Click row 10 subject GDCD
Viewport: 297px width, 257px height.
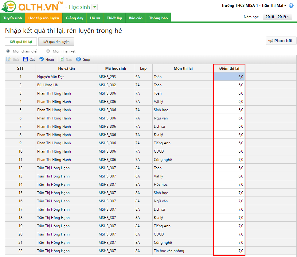[159, 151]
